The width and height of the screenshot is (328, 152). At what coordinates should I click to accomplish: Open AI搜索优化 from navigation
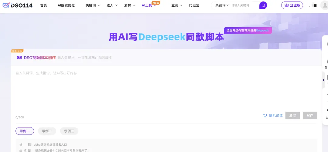[x=66, y=5]
